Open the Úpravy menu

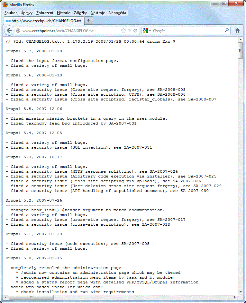(26, 13)
